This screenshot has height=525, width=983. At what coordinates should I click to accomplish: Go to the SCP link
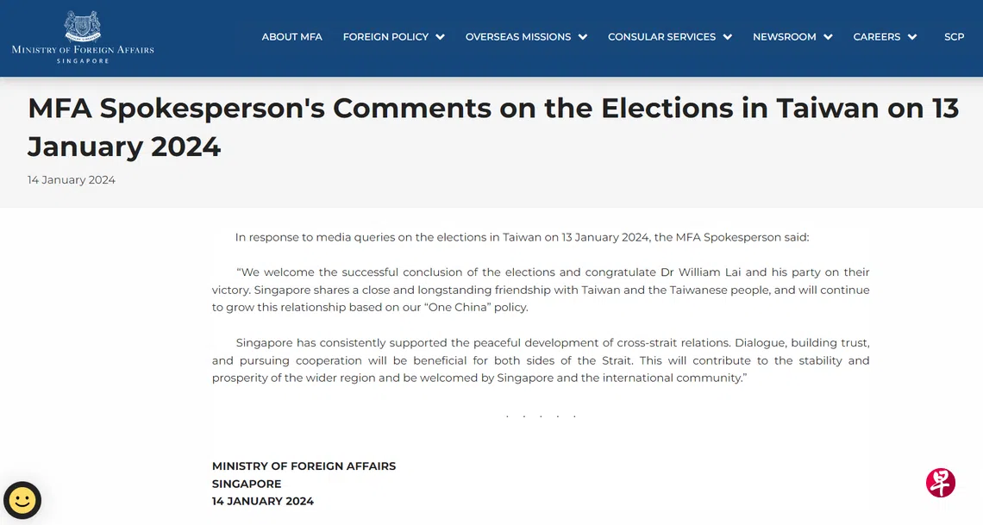coord(954,37)
